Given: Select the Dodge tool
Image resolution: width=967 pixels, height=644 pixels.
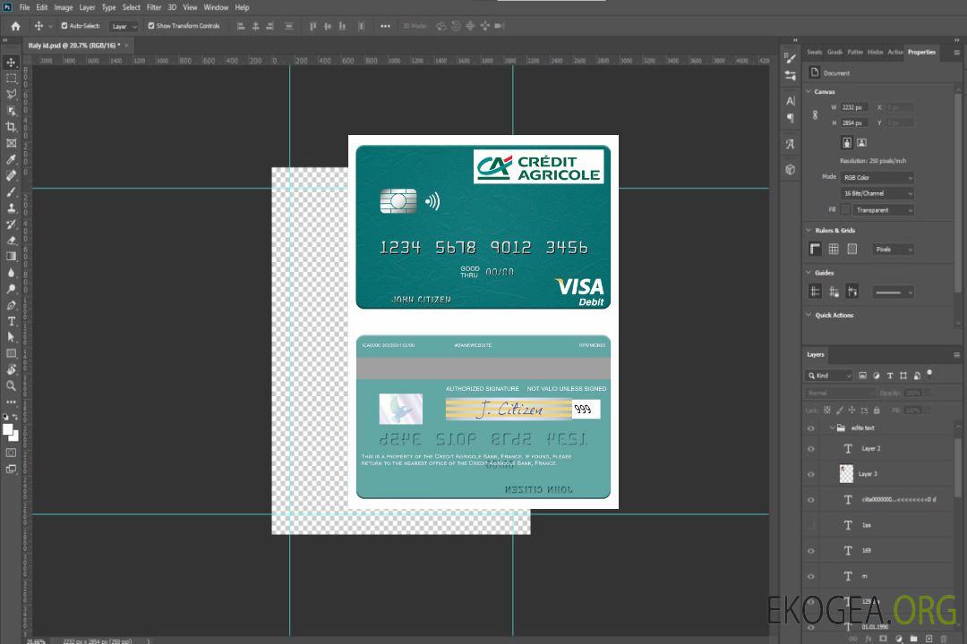Looking at the screenshot, I should pyautogui.click(x=11, y=288).
